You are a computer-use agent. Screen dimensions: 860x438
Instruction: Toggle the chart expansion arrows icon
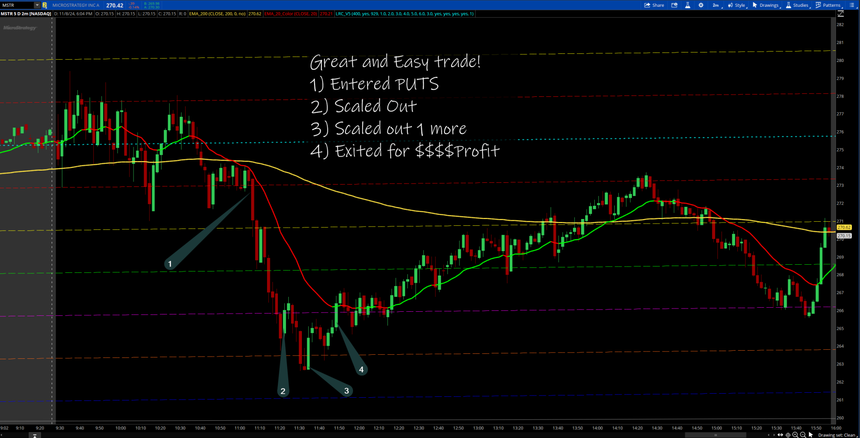point(780,435)
